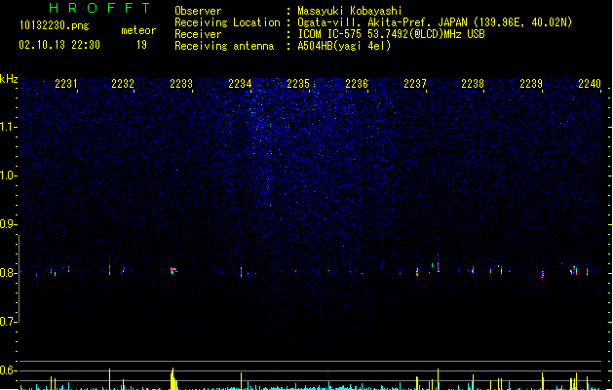
Task: Click the Receiving Location label
Action: click(227, 22)
